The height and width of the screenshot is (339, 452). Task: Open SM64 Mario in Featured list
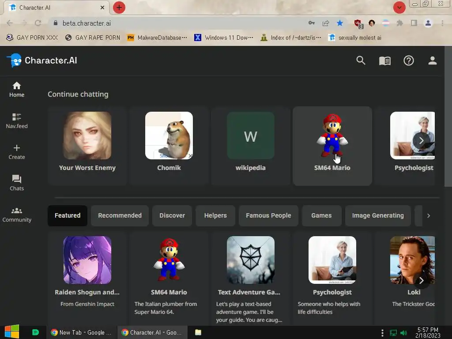coord(169,278)
